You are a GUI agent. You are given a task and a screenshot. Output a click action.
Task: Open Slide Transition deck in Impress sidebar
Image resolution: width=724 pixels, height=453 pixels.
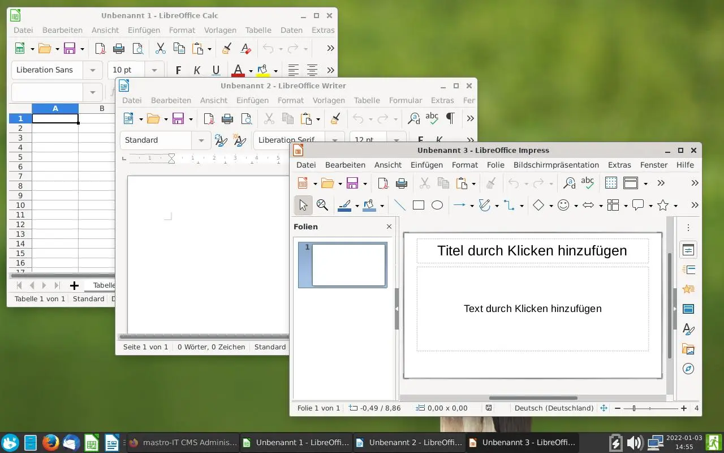pyautogui.click(x=688, y=270)
